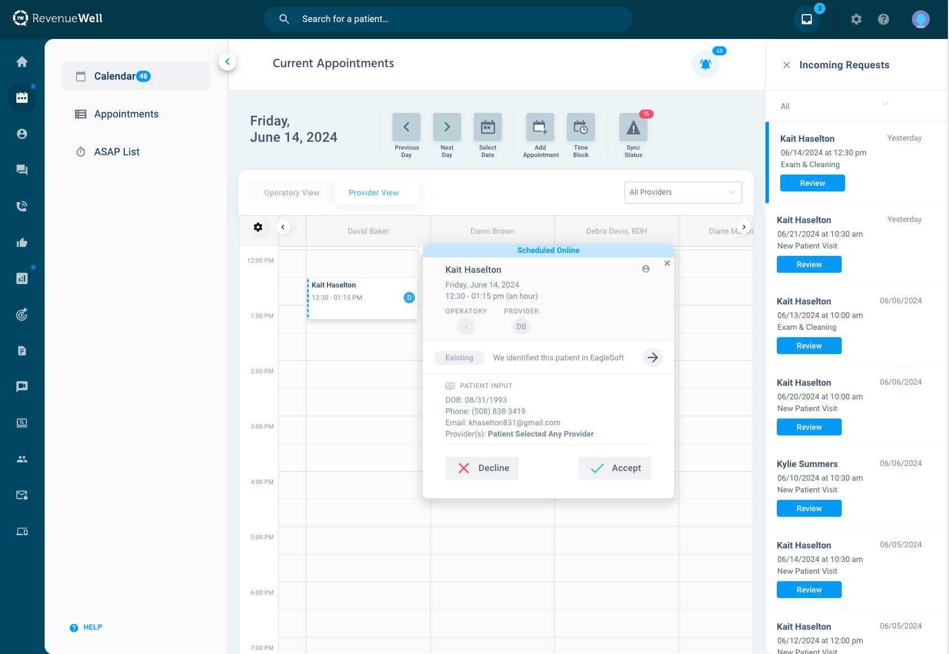Open the Appointments menu item
The image size is (949, 654).
coord(125,114)
